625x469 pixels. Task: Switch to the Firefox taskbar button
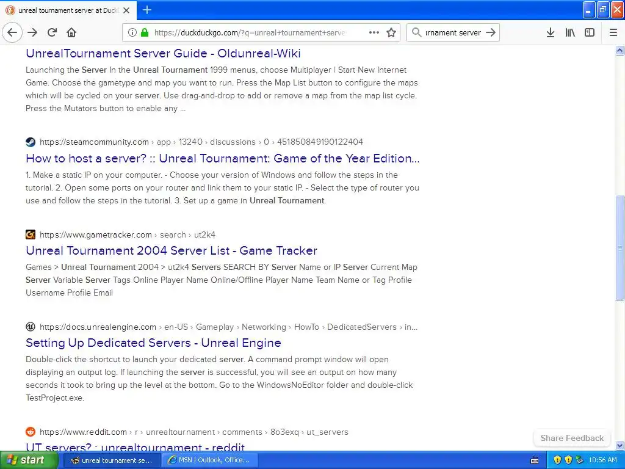tap(112, 460)
